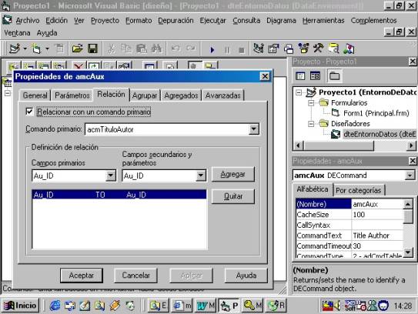Open the Menu Editor toolbar icon
This screenshot has width=418, height=314.
[x=59, y=48]
